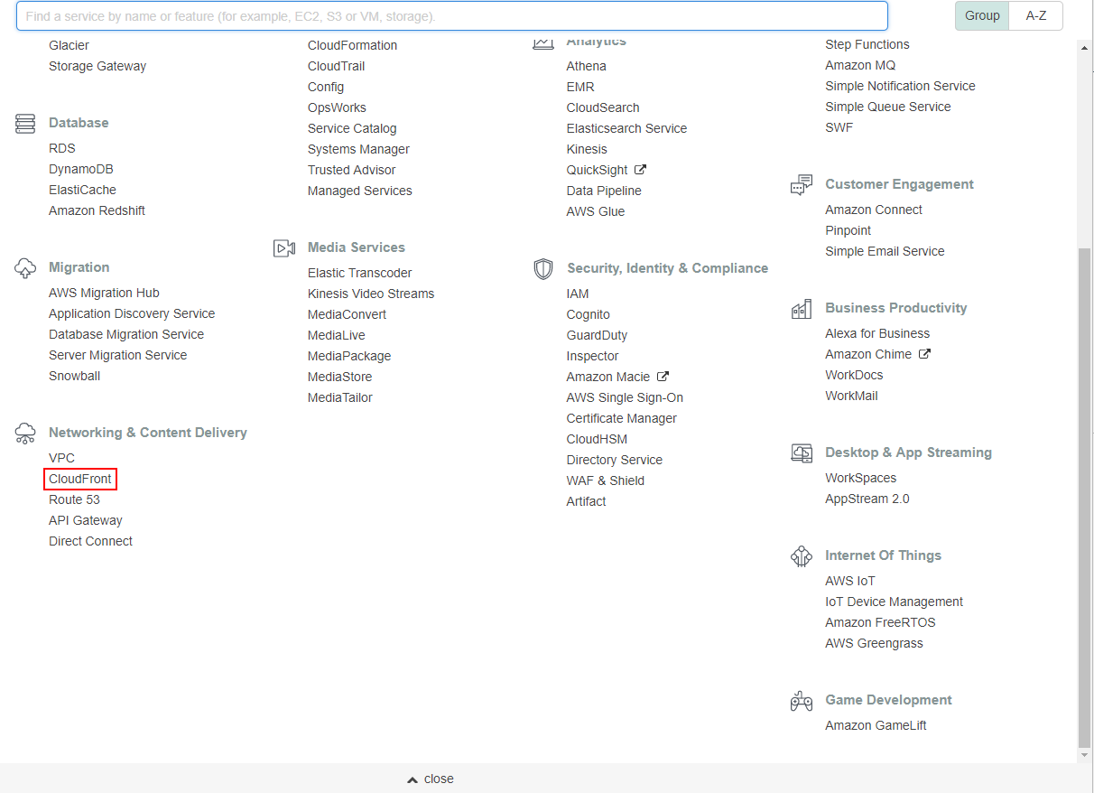Open Step Functions
This screenshot has height=793, width=1094.
[x=867, y=44]
